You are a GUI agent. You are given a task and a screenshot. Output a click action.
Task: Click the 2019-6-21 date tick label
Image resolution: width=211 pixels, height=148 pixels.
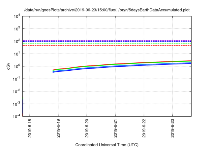[115, 128]
